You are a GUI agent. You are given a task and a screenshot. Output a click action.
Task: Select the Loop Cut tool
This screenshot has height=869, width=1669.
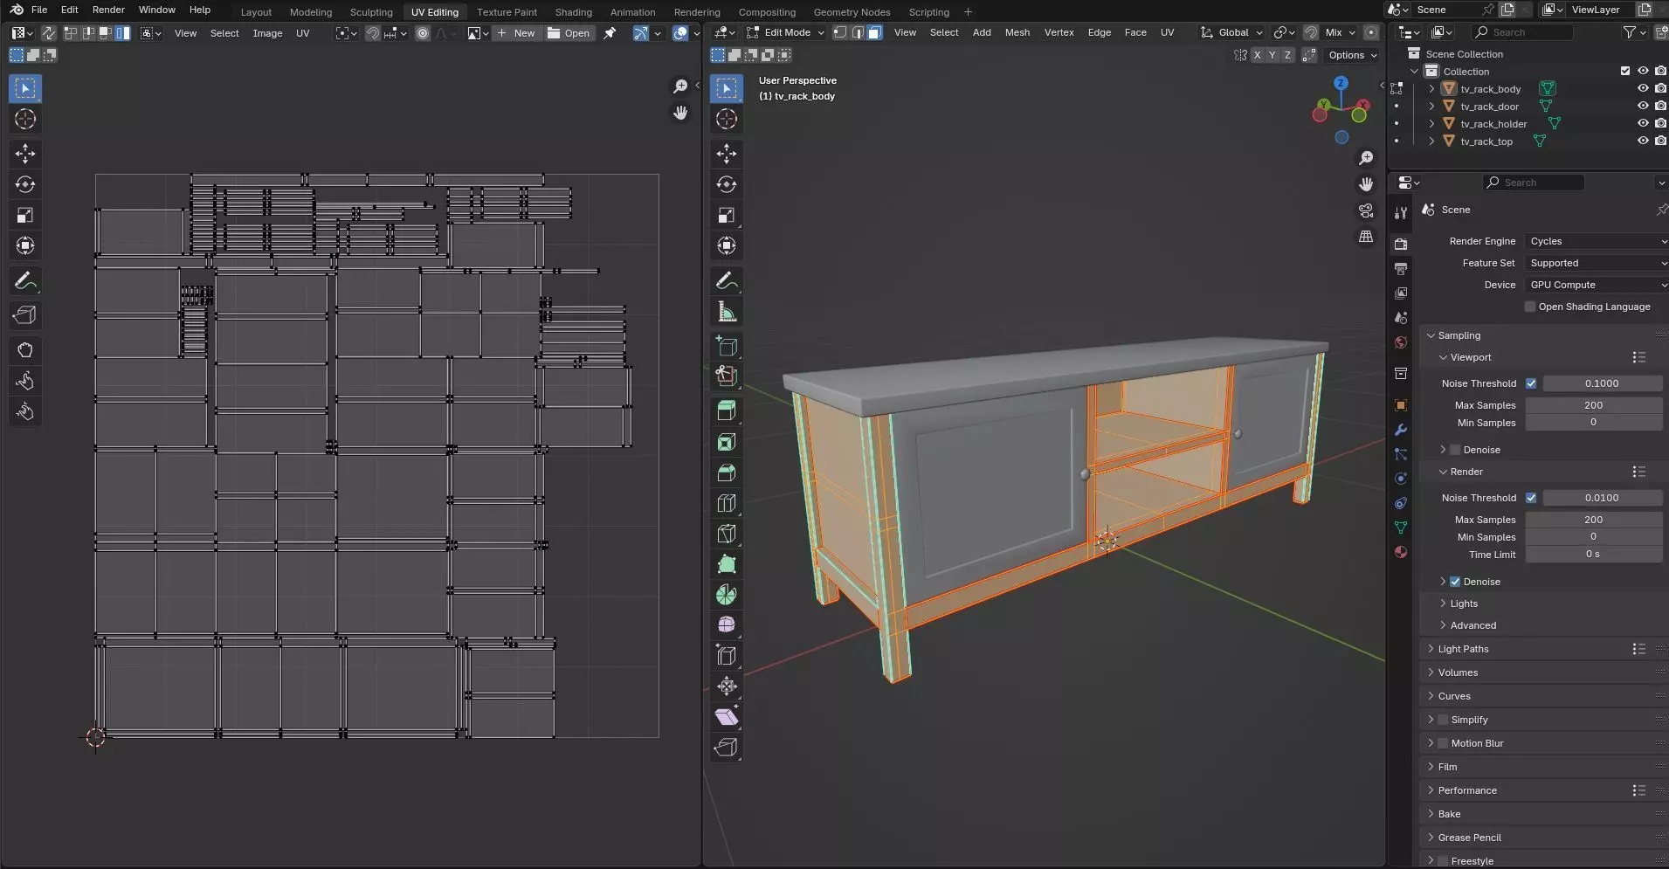click(727, 503)
